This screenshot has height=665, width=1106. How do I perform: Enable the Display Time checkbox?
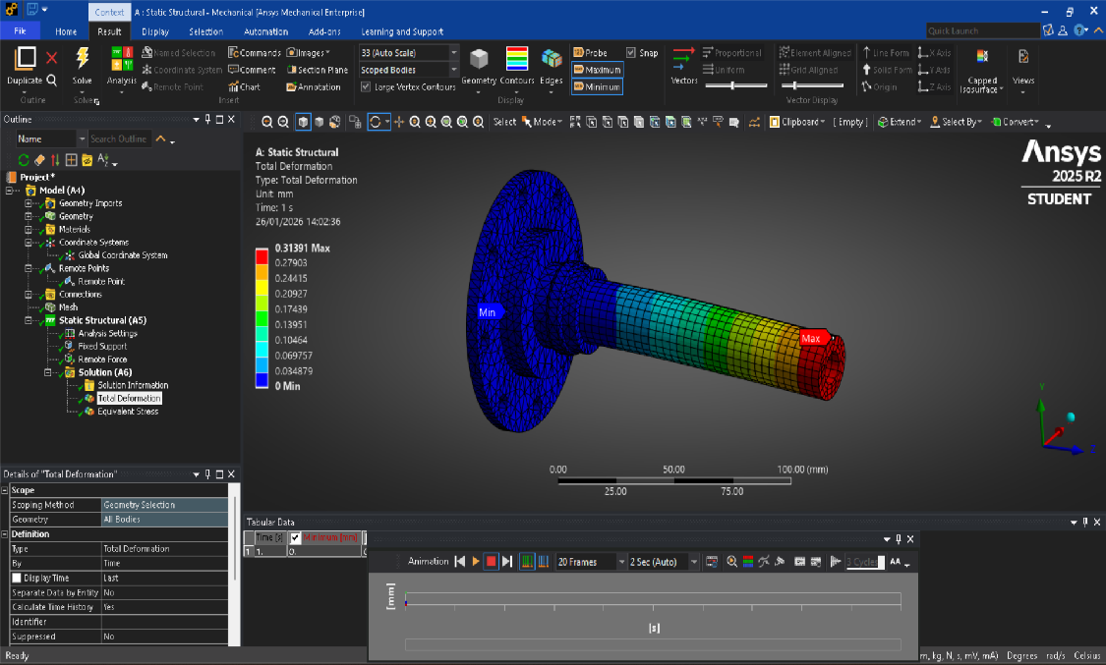pos(17,578)
